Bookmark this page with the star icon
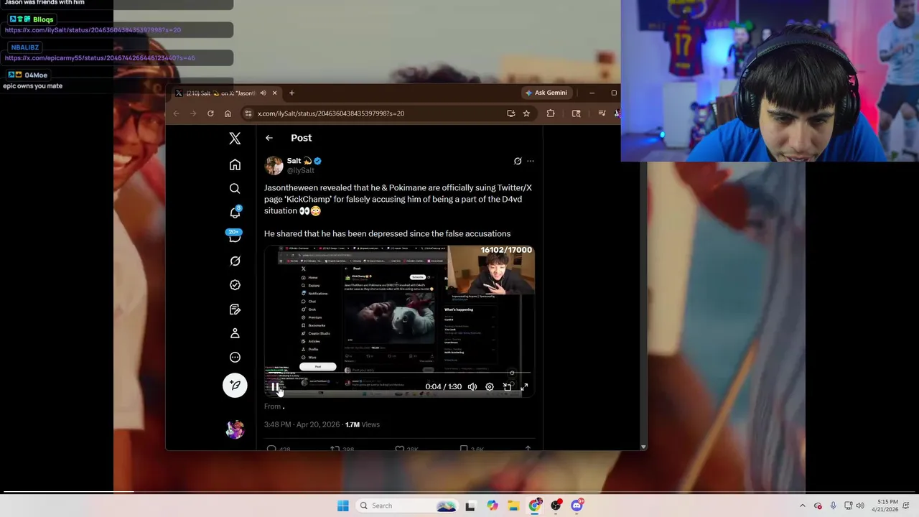Viewport: 919px width, 517px height. tap(526, 113)
